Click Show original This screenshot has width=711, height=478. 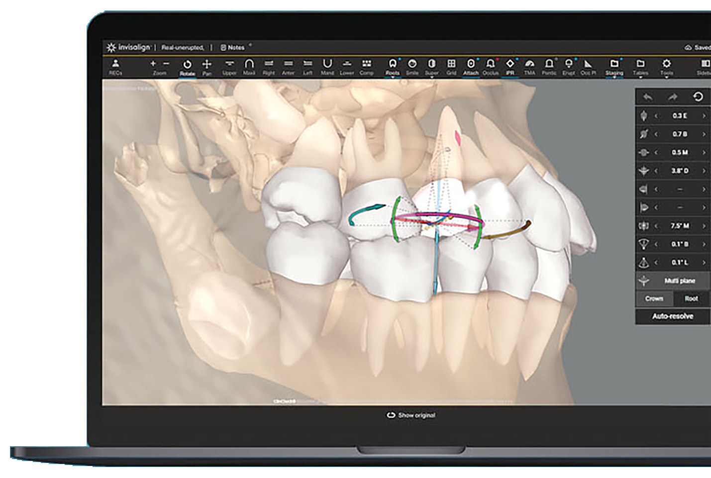click(x=411, y=415)
